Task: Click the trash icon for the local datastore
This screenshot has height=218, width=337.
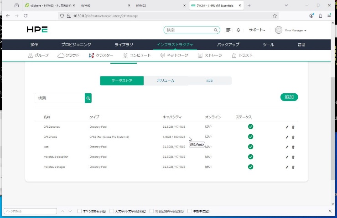Action: coord(293,147)
